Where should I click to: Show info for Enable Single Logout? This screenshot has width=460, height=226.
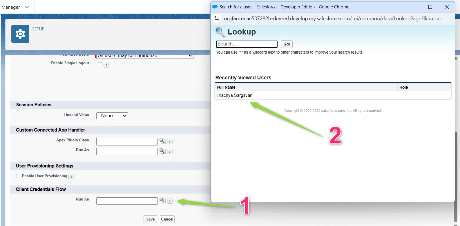tap(106, 65)
